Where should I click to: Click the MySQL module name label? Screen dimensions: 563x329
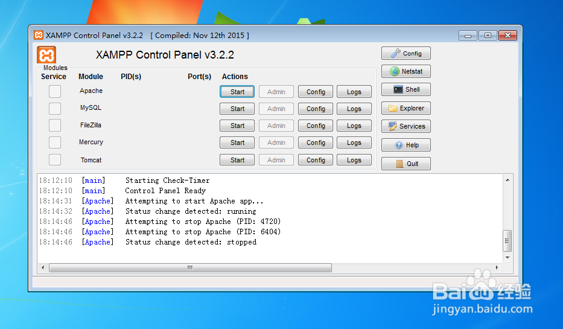91,107
